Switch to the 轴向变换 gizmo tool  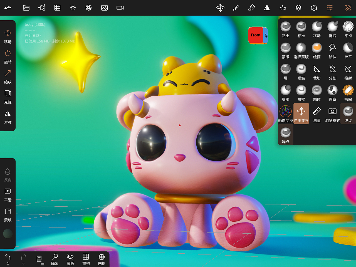pos(286,114)
